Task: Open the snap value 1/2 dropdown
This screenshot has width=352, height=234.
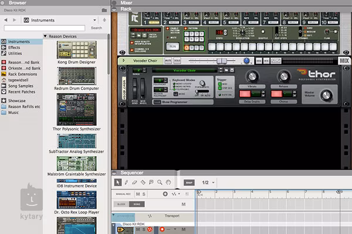Action: [214, 183]
